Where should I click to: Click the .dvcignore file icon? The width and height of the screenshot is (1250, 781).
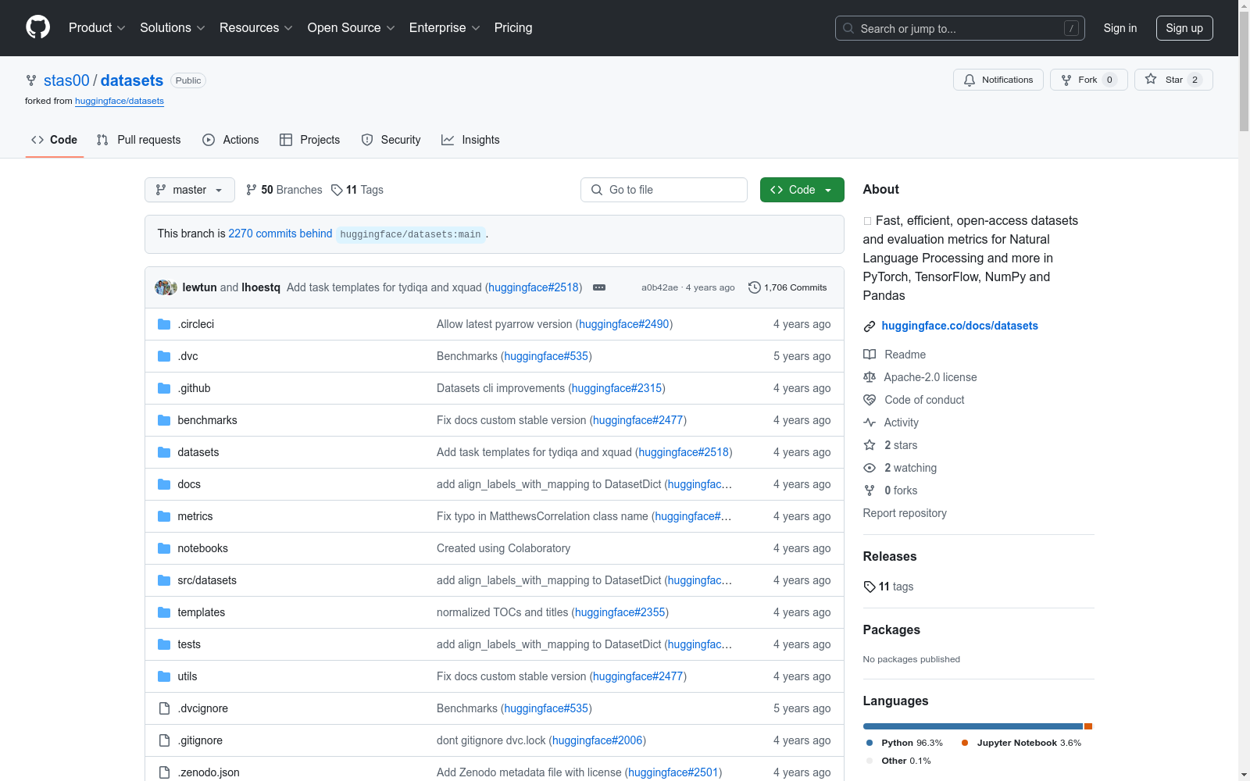pos(164,708)
